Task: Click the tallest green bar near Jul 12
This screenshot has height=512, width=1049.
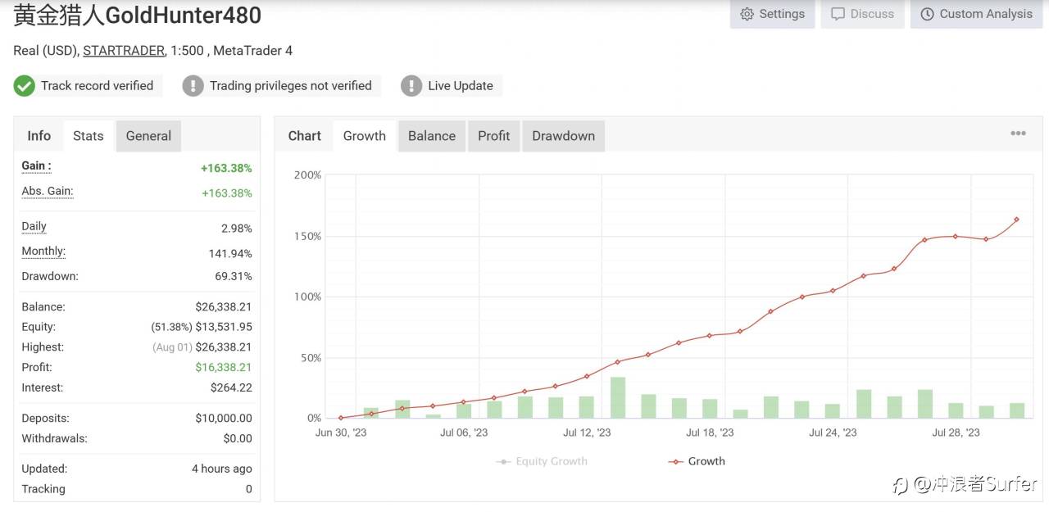Action: tap(618, 397)
